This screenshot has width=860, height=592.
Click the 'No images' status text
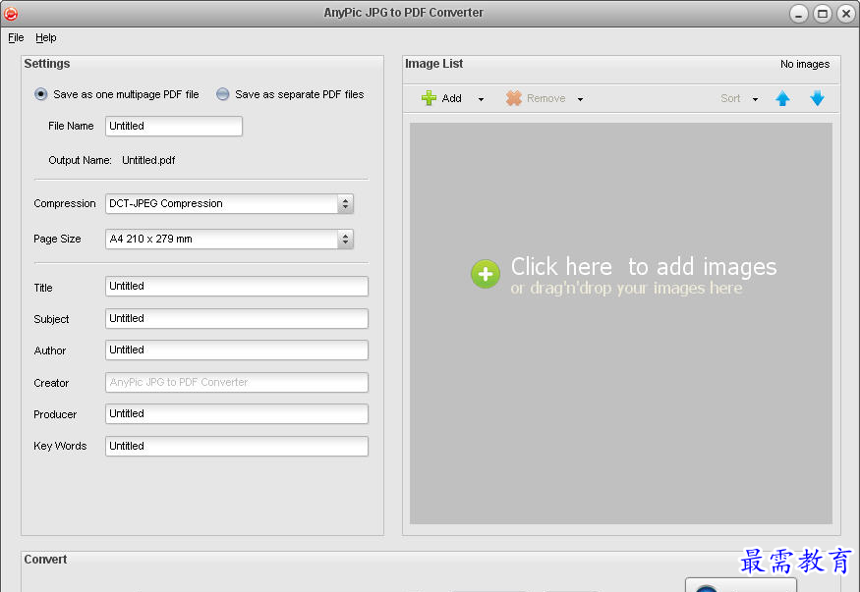805,64
